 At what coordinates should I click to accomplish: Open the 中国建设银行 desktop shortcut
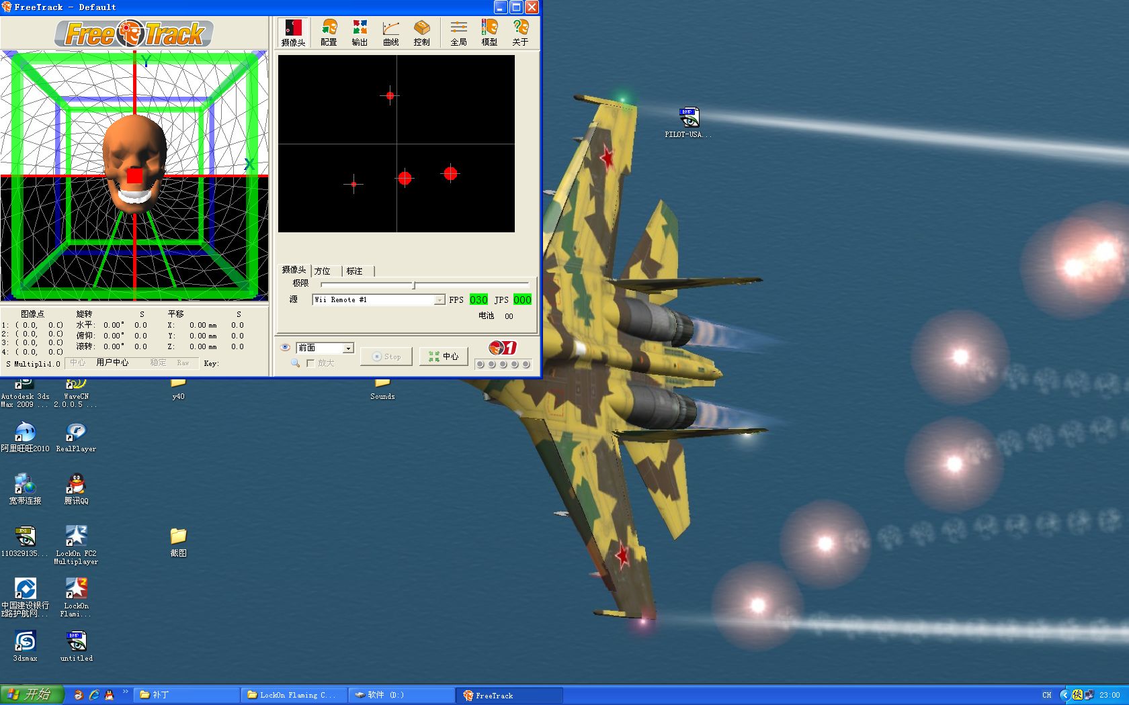pos(25,598)
